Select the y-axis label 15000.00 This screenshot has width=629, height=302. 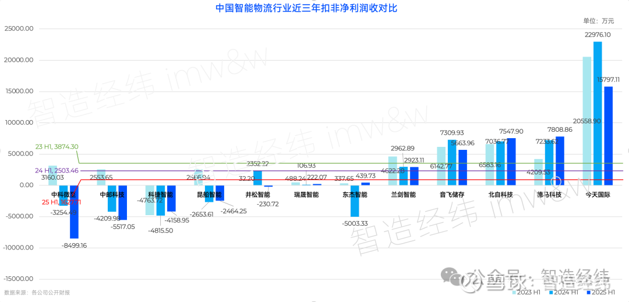[19, 92]
